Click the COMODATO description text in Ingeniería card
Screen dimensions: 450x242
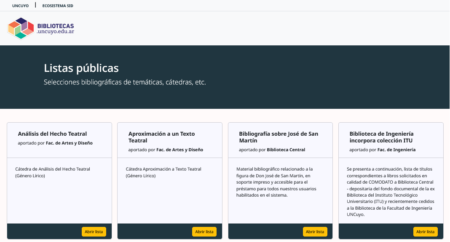[391, 192]
